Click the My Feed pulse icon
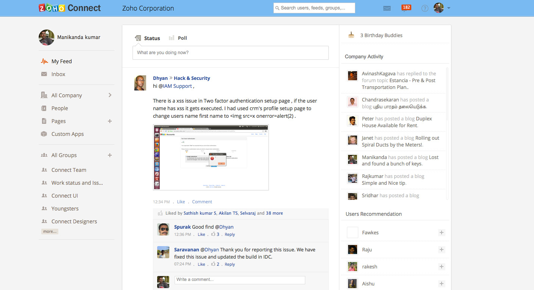534x290 pixels. (44, 61)
